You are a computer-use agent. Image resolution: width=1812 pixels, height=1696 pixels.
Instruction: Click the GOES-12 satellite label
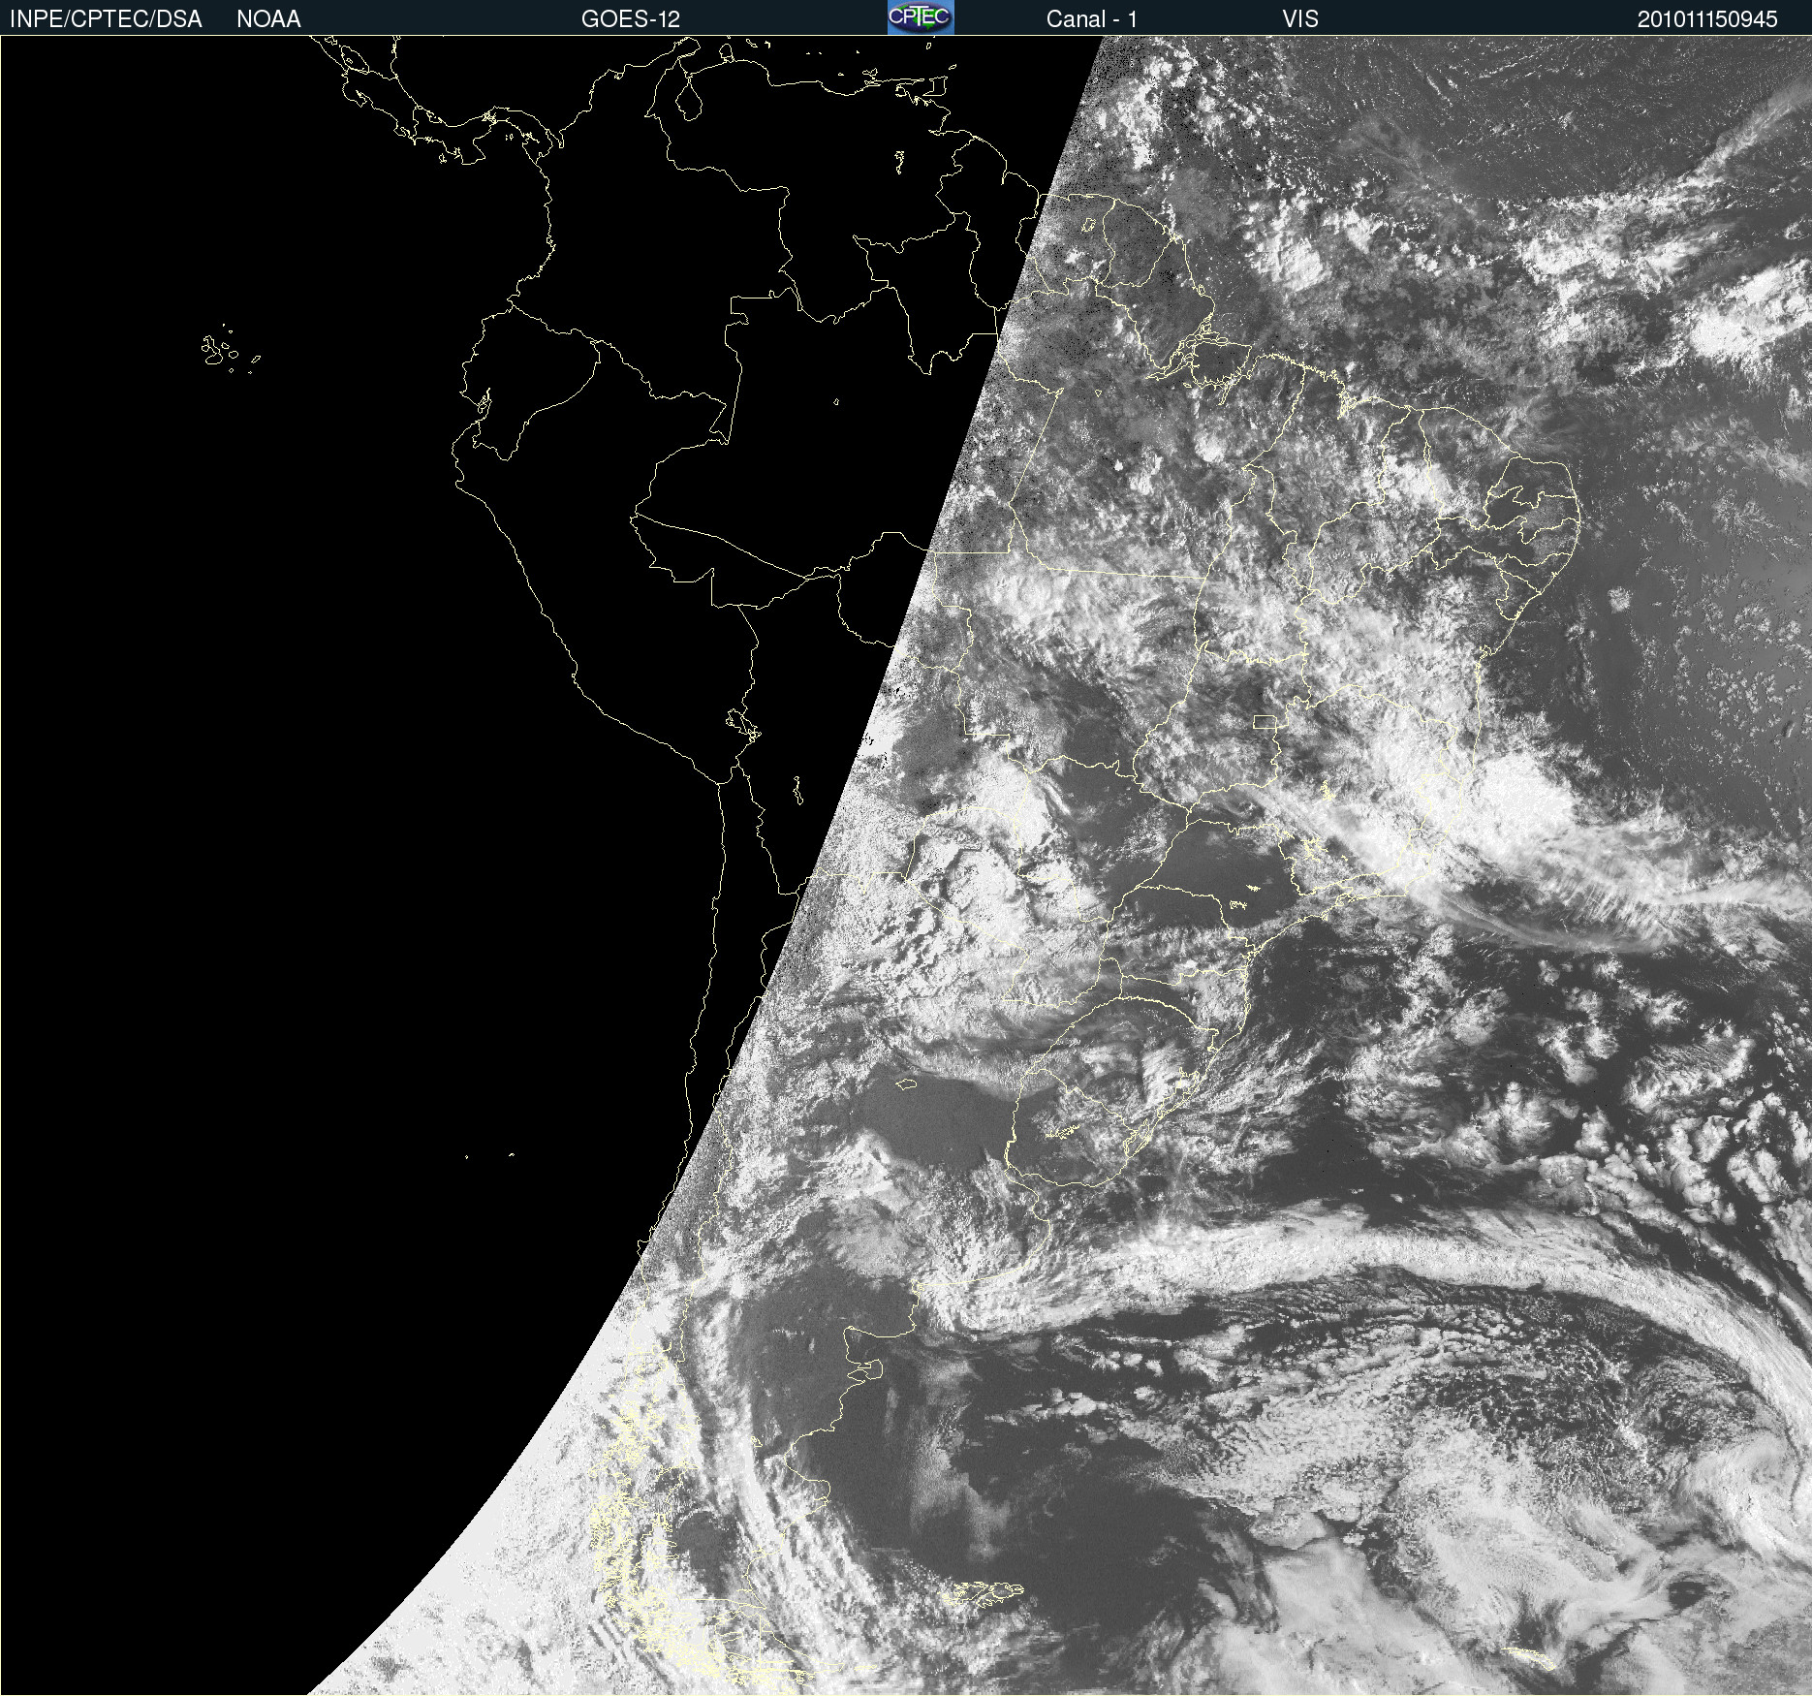tap(631, 19)
